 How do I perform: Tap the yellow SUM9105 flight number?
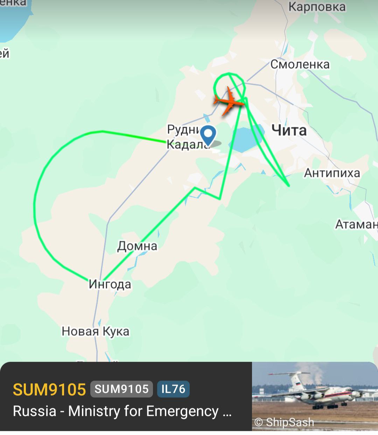pos(49,389)
